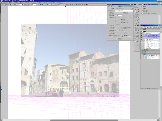
Task: Click the highlighted object-select tool in palette
Action: pyautogui.click(x=138, y=17)
